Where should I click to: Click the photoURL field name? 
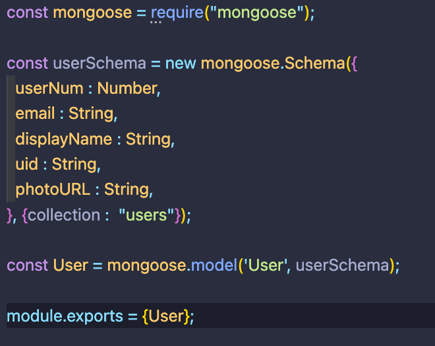tap(53, 190)
